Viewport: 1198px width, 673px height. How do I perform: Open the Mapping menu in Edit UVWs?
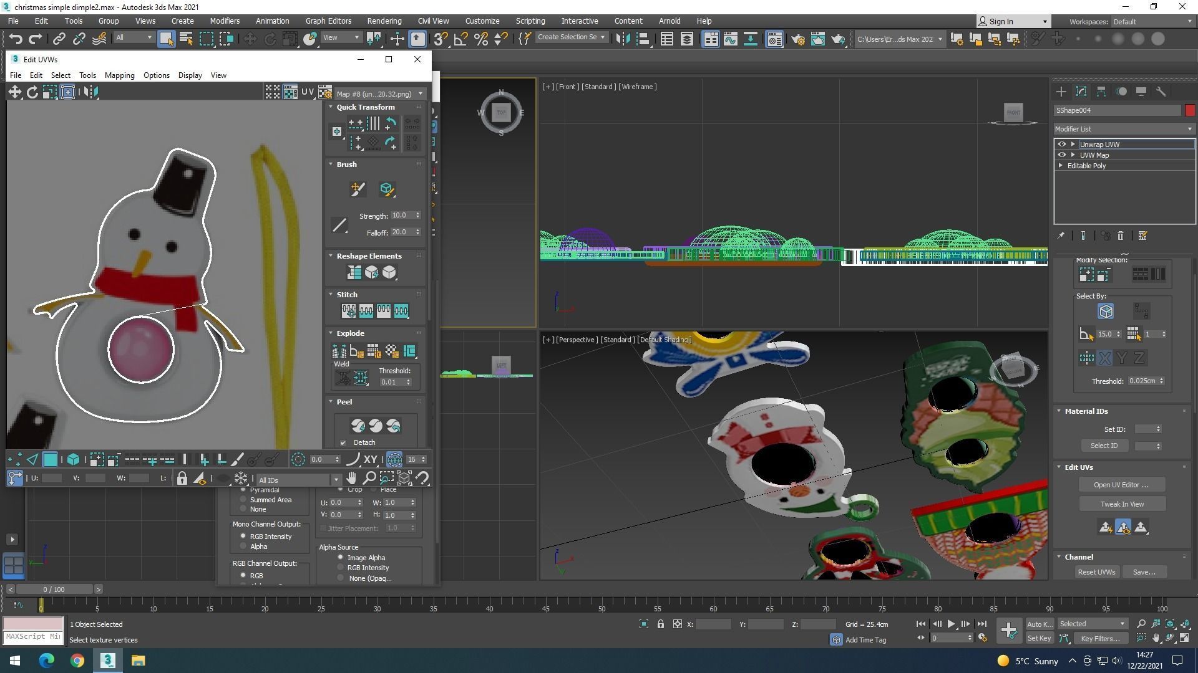(119, 75)
